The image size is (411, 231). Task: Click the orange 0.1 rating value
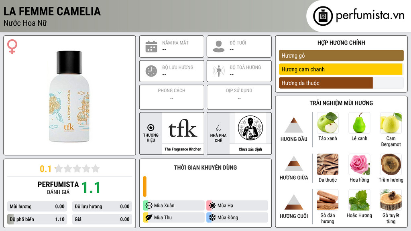coord(46,169)
